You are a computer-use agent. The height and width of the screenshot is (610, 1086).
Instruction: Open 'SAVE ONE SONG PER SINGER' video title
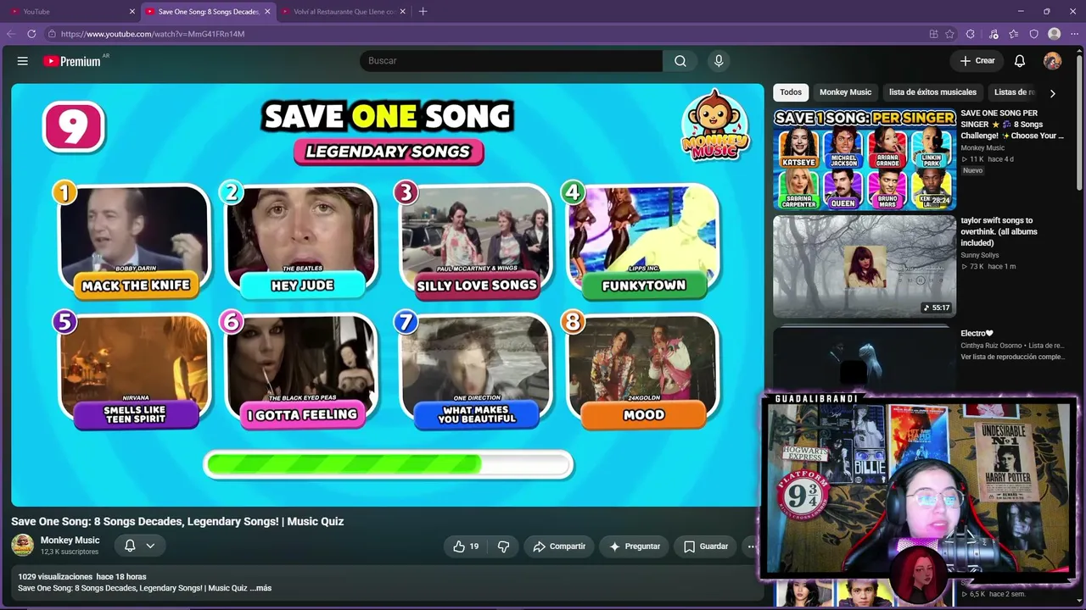click(x=1011, y=125)
